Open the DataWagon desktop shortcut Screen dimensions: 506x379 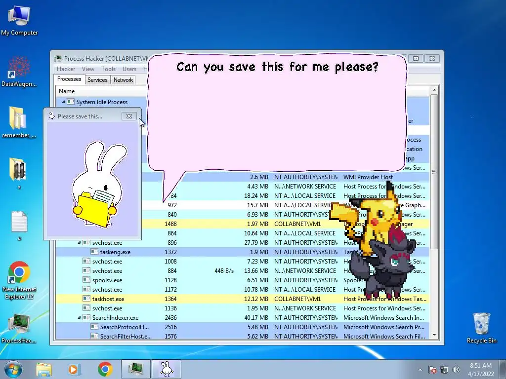(x=19, y=72)
